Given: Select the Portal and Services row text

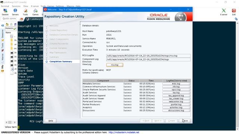Looking at the screenshot, I should point(92,102).
